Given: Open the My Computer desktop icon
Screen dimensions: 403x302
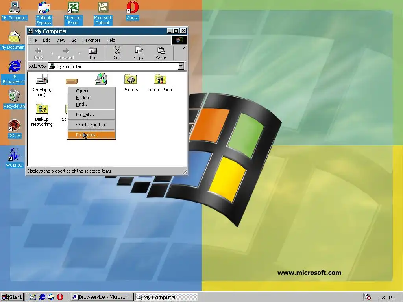Looking at the screenshot, I should click(14, 11).
